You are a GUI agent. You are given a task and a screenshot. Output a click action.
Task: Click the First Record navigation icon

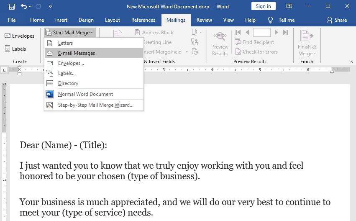pos(238,32)
